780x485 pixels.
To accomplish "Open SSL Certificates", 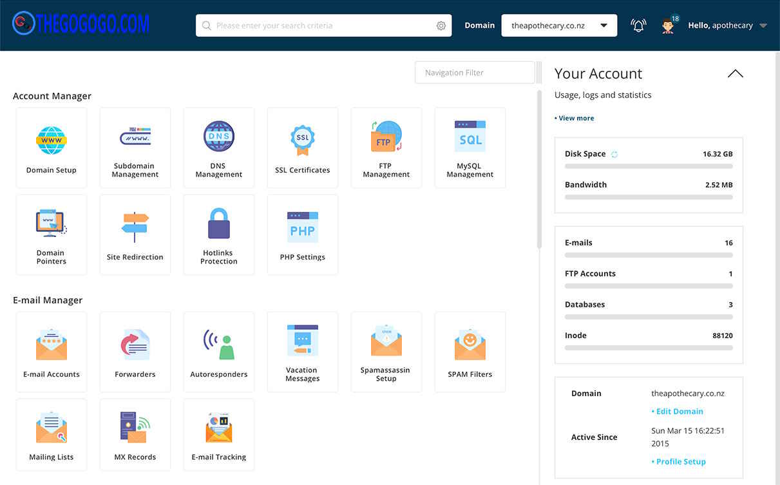I will point(303,147).
